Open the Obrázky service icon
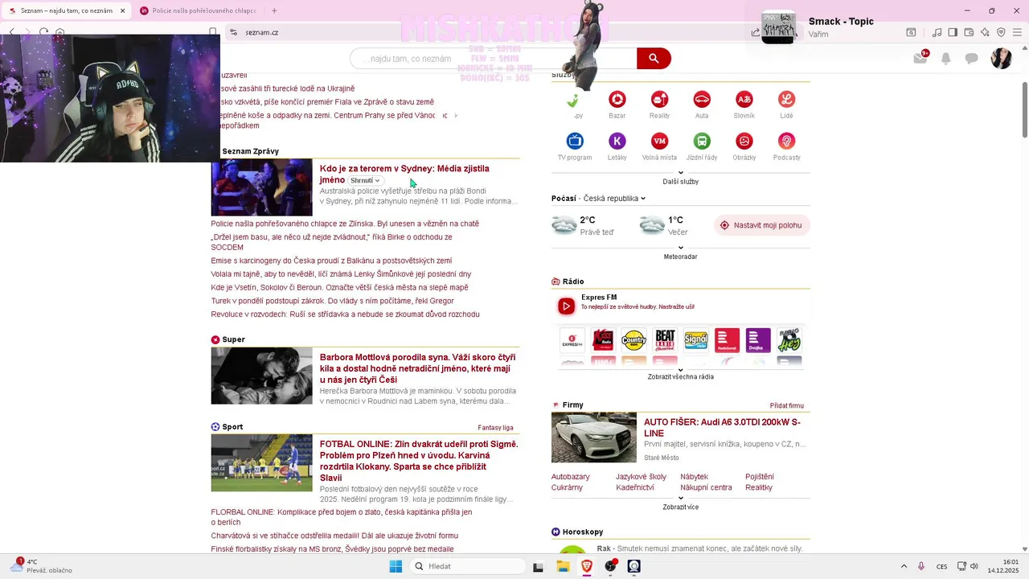The image size is (1029, 579). (744, 142)
